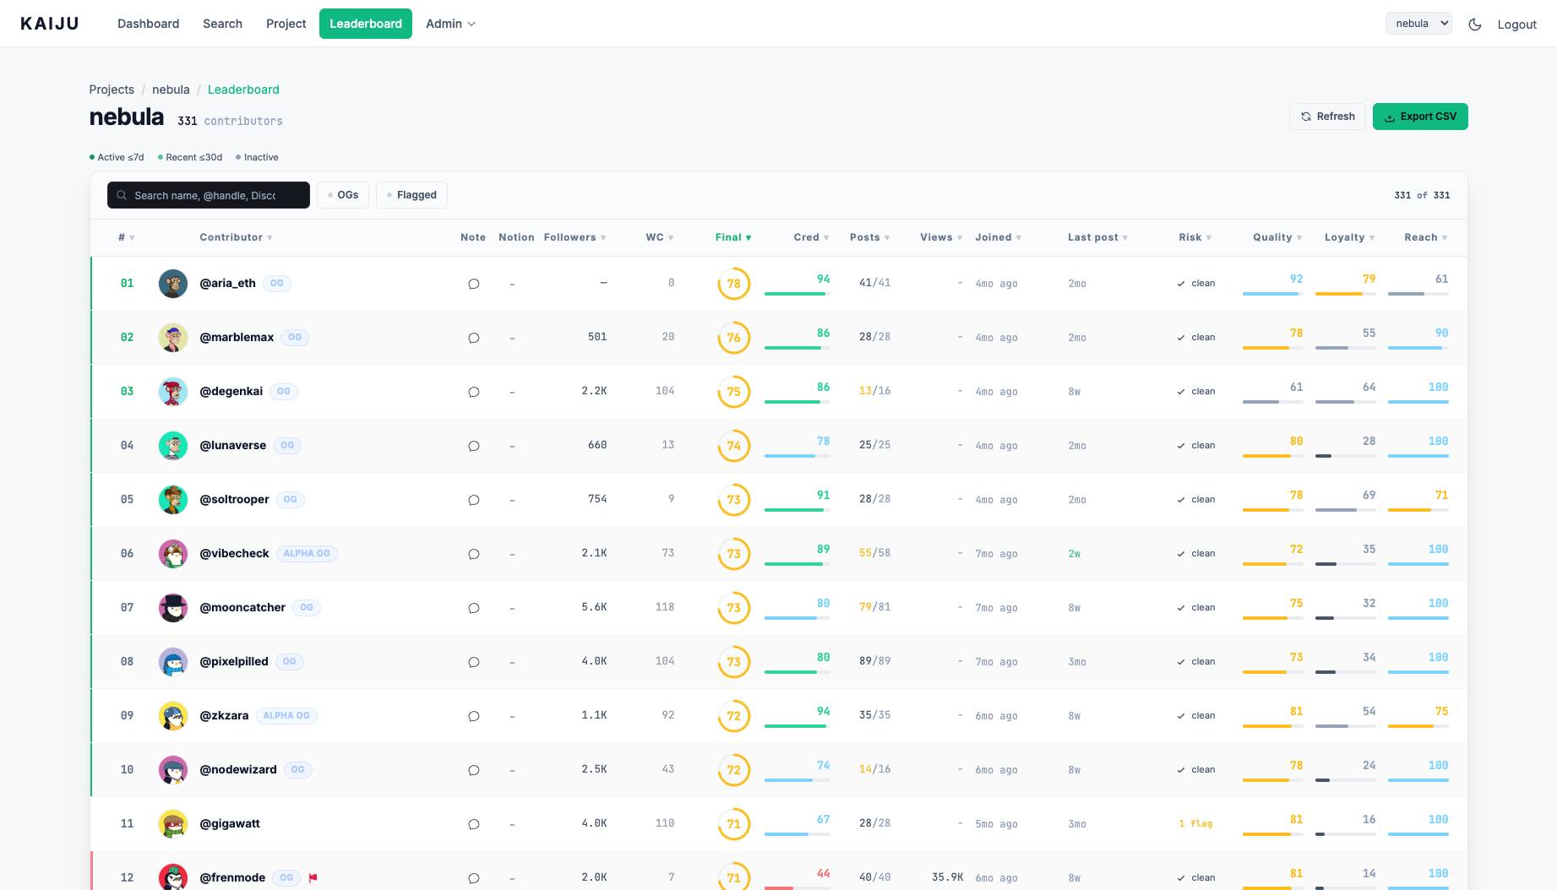Open note bubble for @degenkai
This screenshot has height=890, width=1557.
[x=474, y=392]
